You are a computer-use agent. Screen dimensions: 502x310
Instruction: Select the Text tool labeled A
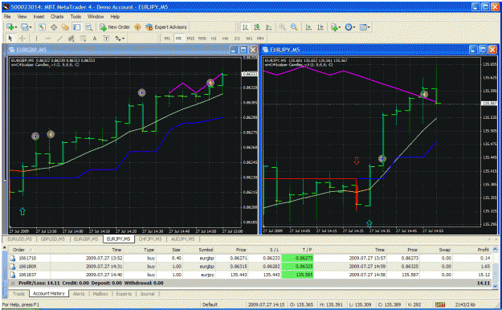pyautogui.click(x=95, y=39)
